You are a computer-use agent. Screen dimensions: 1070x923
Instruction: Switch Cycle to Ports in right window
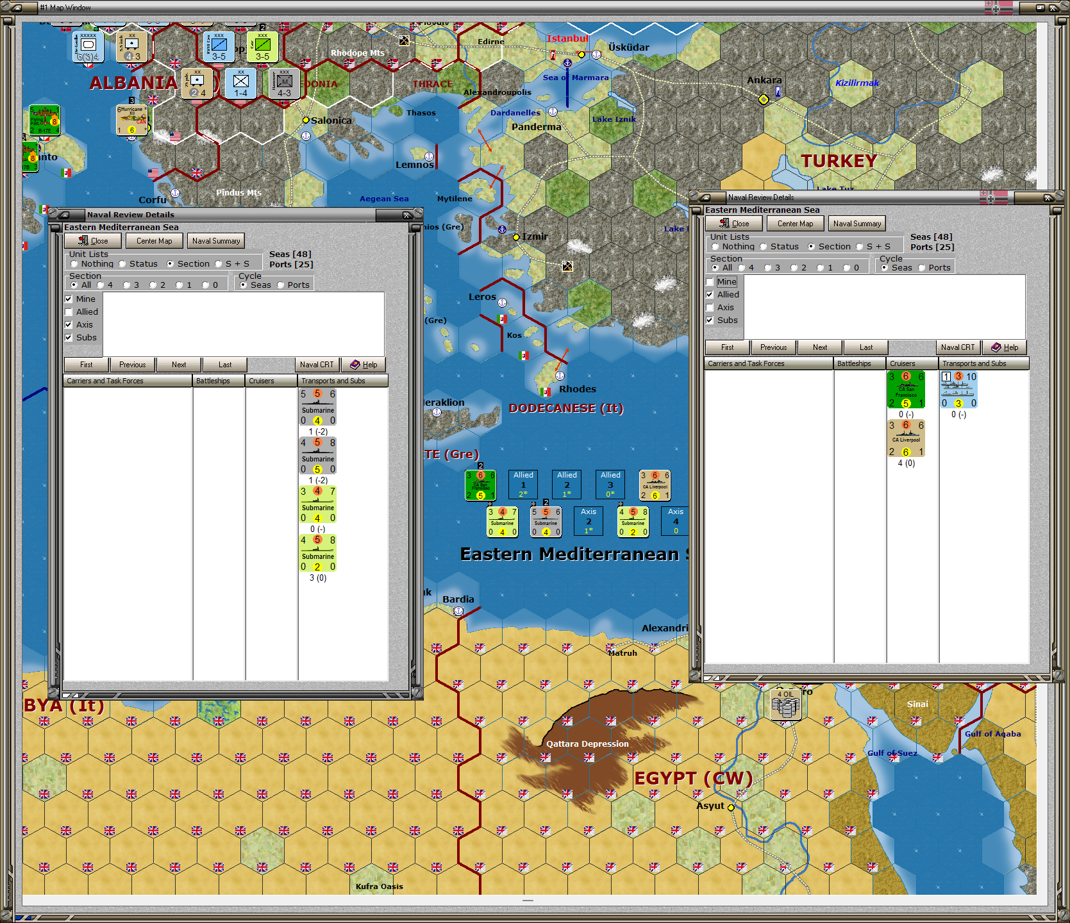[922, 268]
